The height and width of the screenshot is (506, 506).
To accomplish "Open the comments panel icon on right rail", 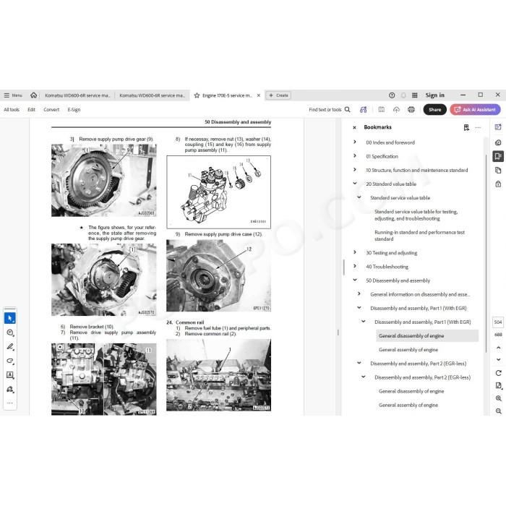I will pos(498,142).
